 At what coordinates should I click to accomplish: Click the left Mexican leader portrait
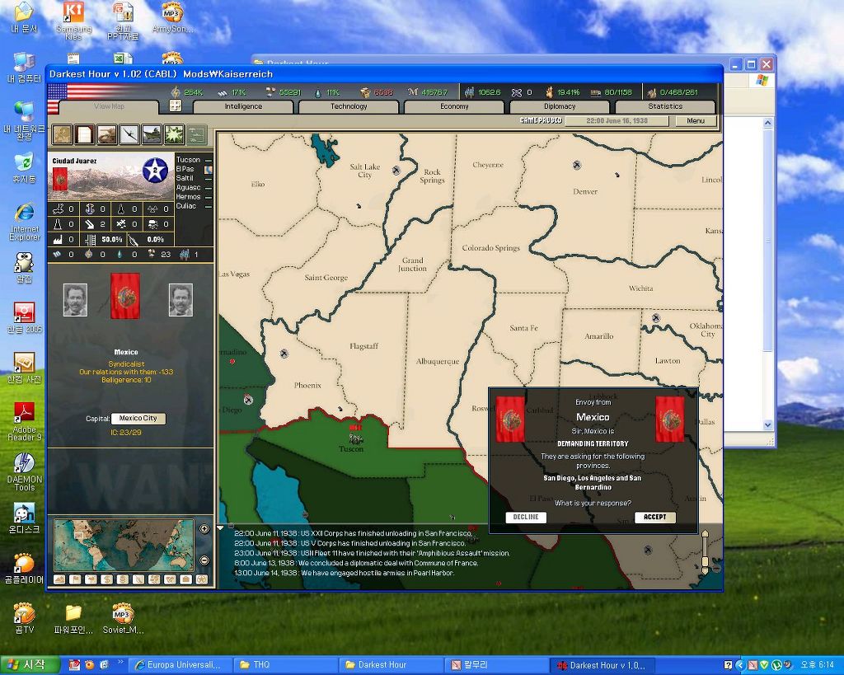point(75,300)
